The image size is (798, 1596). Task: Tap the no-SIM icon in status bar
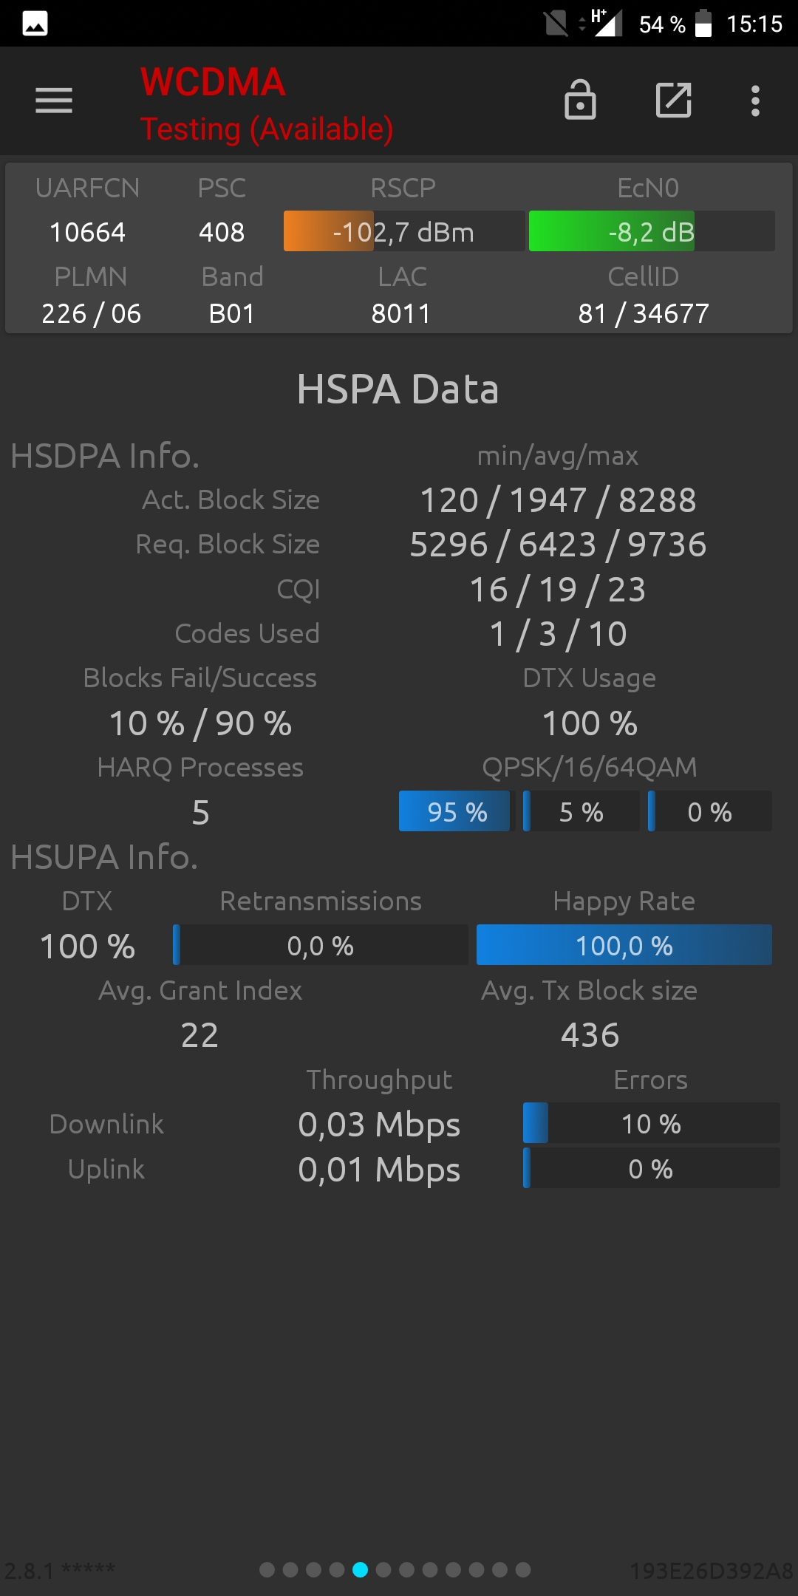[x=556, y=23]
